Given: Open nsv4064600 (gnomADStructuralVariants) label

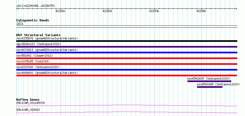Looking at the screenshot, I should (x=47, y=73).
